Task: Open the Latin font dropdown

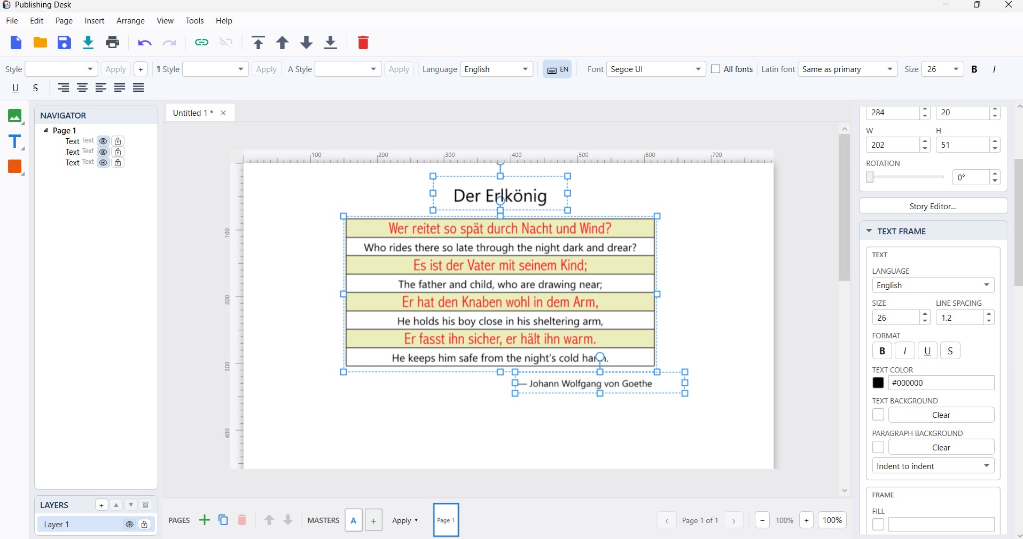Action: click(848, 69)
